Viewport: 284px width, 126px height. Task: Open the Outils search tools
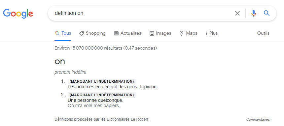click(x=263, y=33)
